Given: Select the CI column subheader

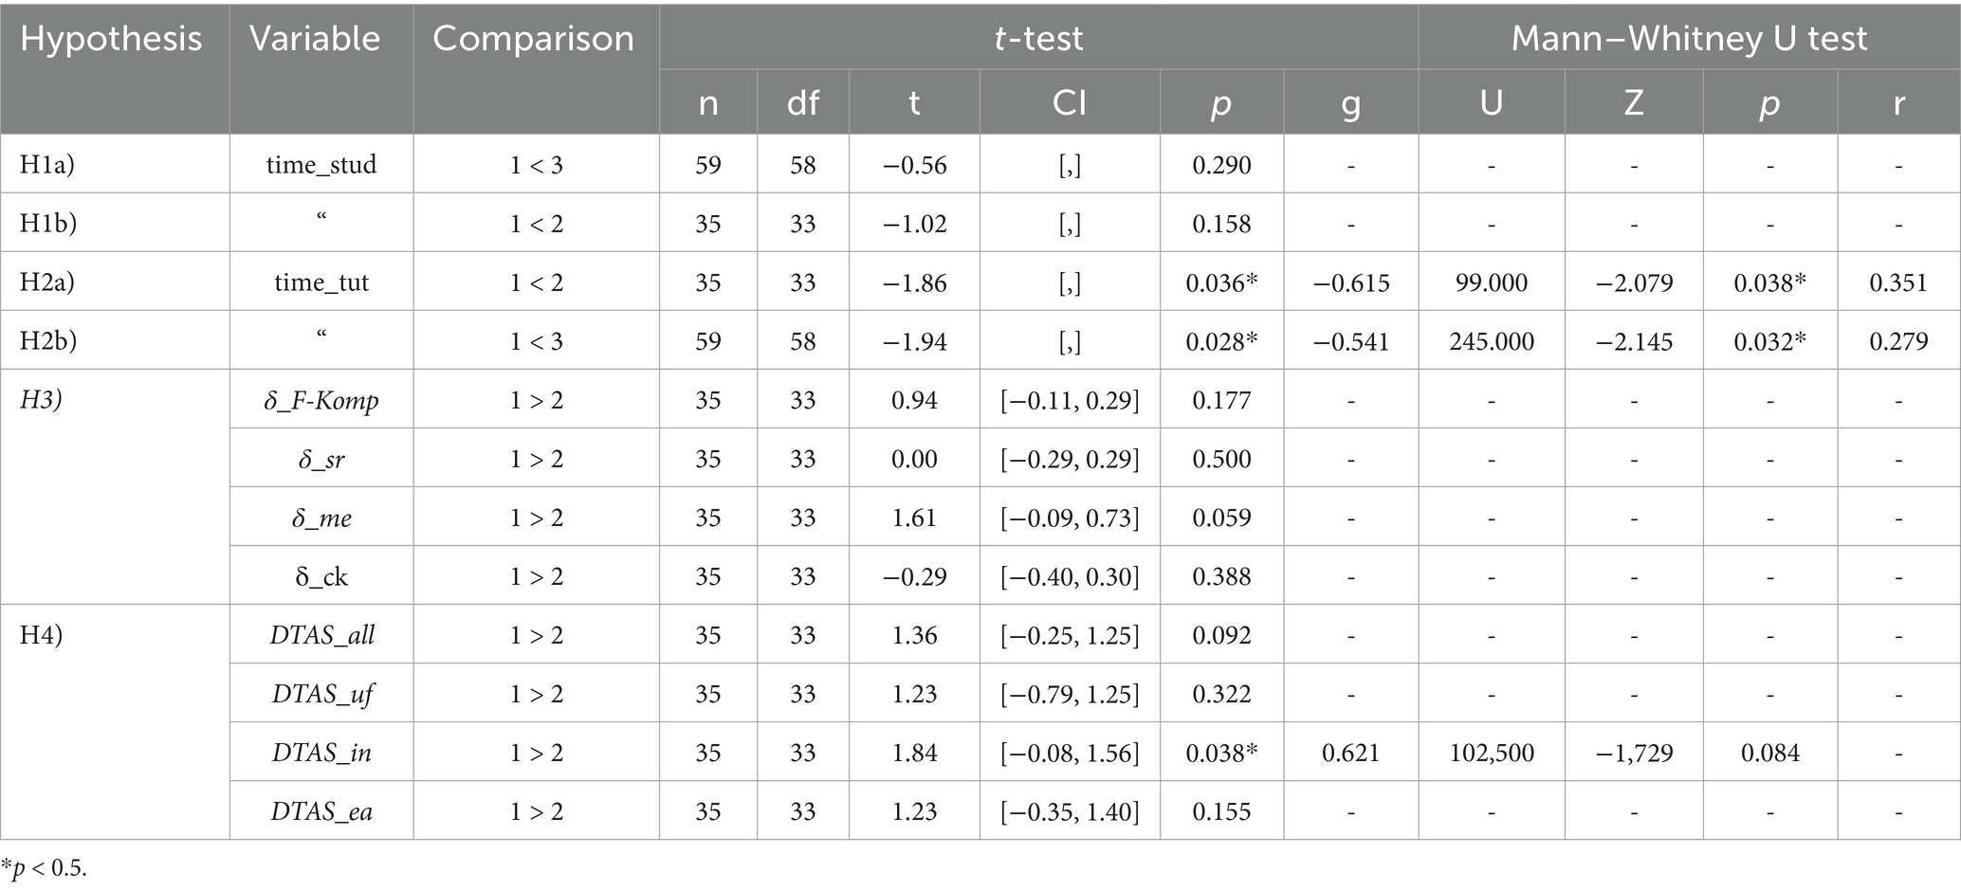Looking at the screenshot, I should click(x=1069, y=102).
